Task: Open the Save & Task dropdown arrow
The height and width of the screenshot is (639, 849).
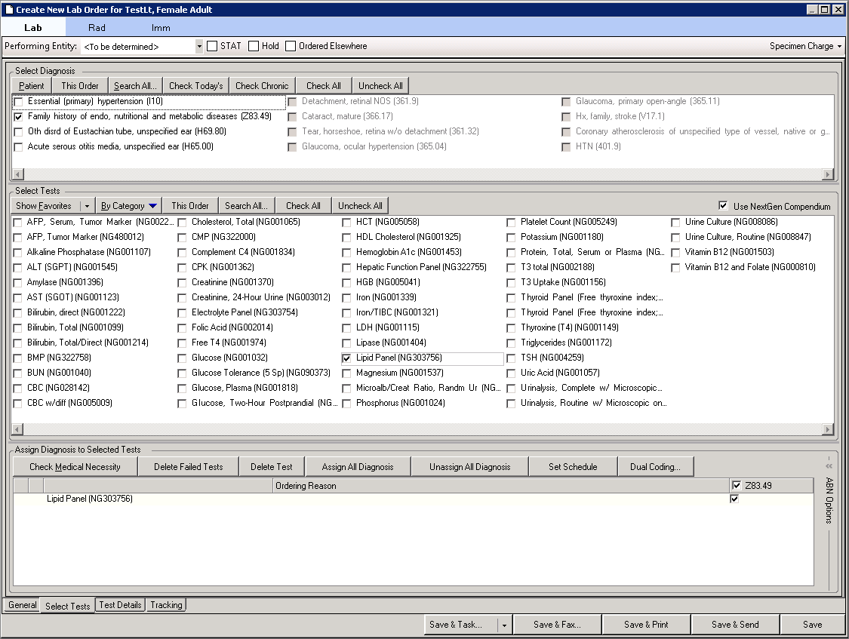Action: click(504, 625)
